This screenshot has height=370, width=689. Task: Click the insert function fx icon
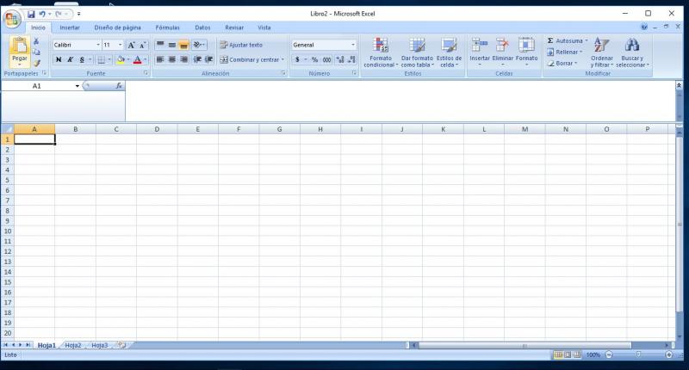click(119, 86)
